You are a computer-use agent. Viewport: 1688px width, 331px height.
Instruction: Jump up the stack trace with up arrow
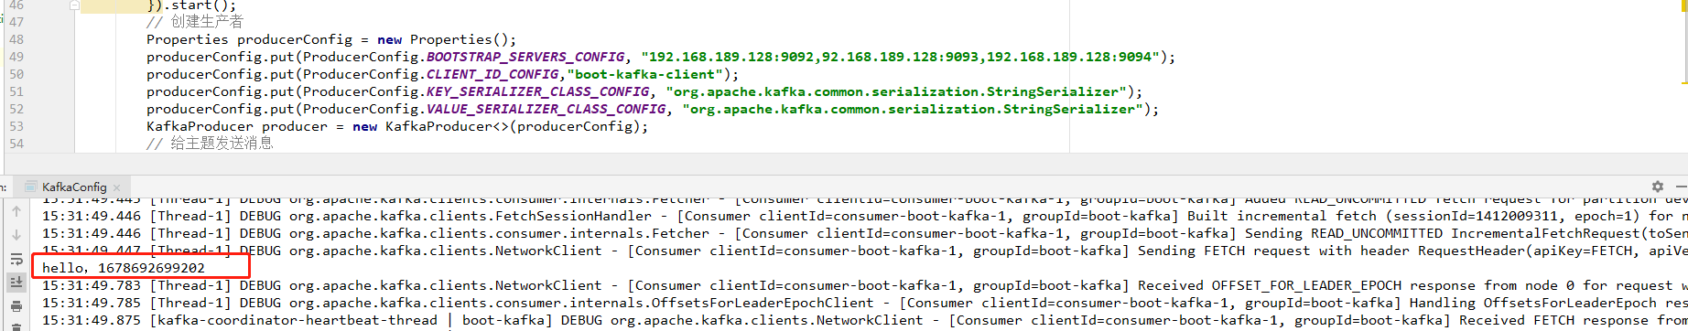point(16,211)
